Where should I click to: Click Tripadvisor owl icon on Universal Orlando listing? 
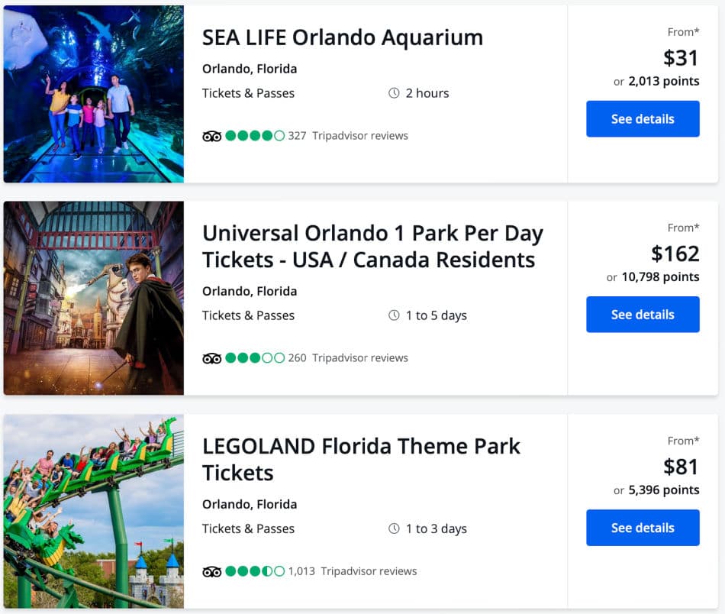pos(211,358)
